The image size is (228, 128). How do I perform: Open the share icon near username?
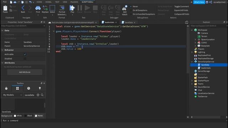pos(211,2)
